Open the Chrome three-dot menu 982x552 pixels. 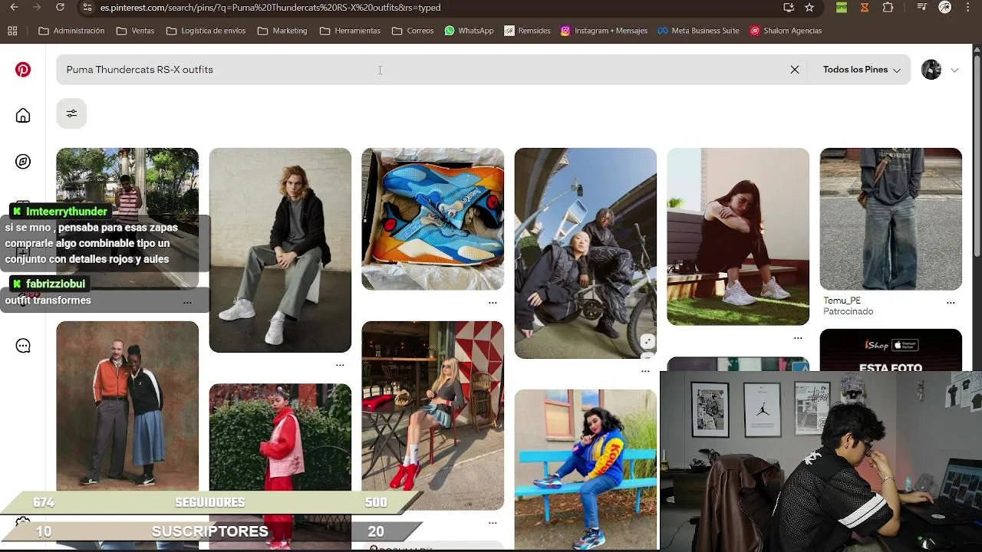968,8
